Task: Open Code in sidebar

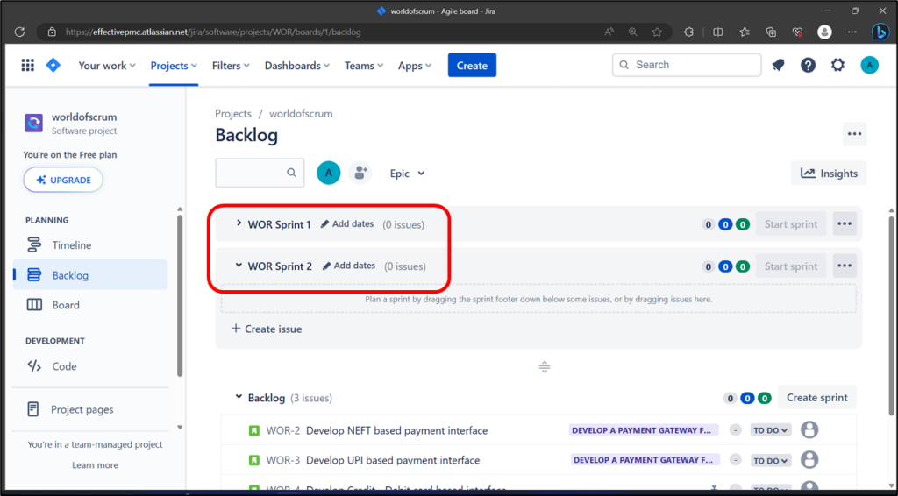Action: (x=90, y=366)
